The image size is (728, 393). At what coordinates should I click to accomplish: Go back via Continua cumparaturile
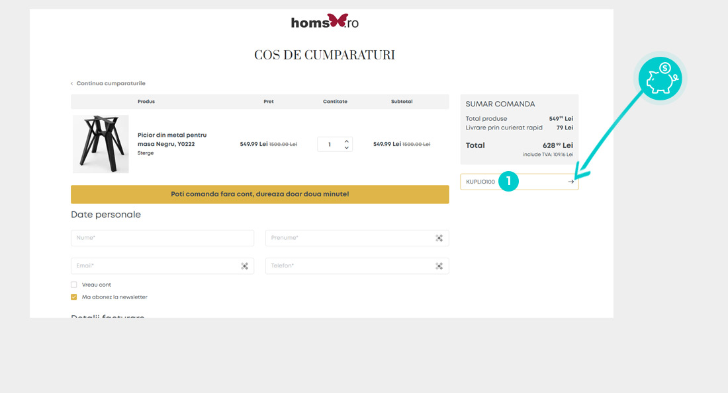109,83
